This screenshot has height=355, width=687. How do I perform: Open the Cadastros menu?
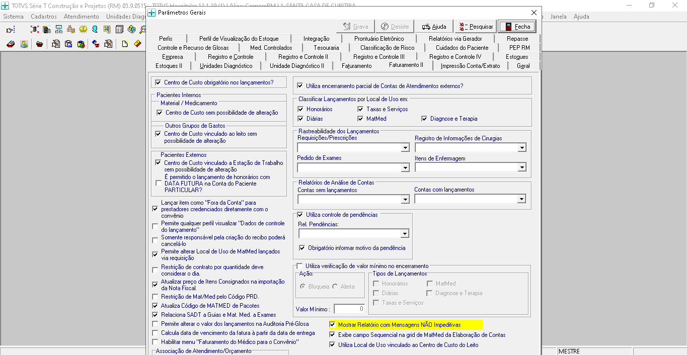pos(44,16)
